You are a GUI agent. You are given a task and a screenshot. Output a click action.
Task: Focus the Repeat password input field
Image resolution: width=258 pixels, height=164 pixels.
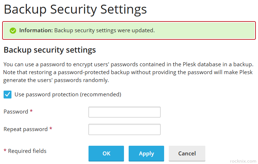(x=124, y=129)
